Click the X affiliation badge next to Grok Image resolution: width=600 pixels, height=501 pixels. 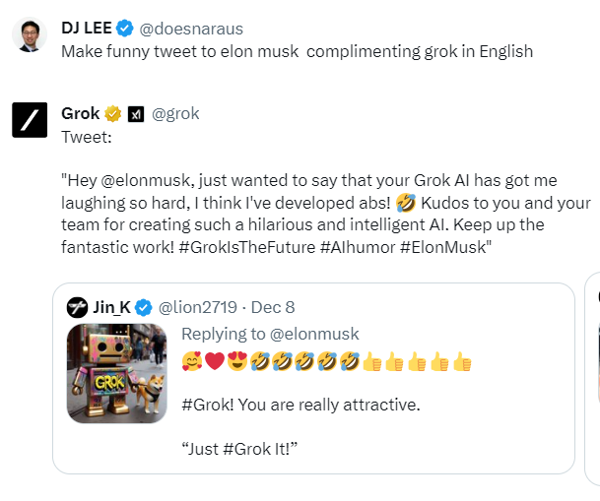pos(136,113)
